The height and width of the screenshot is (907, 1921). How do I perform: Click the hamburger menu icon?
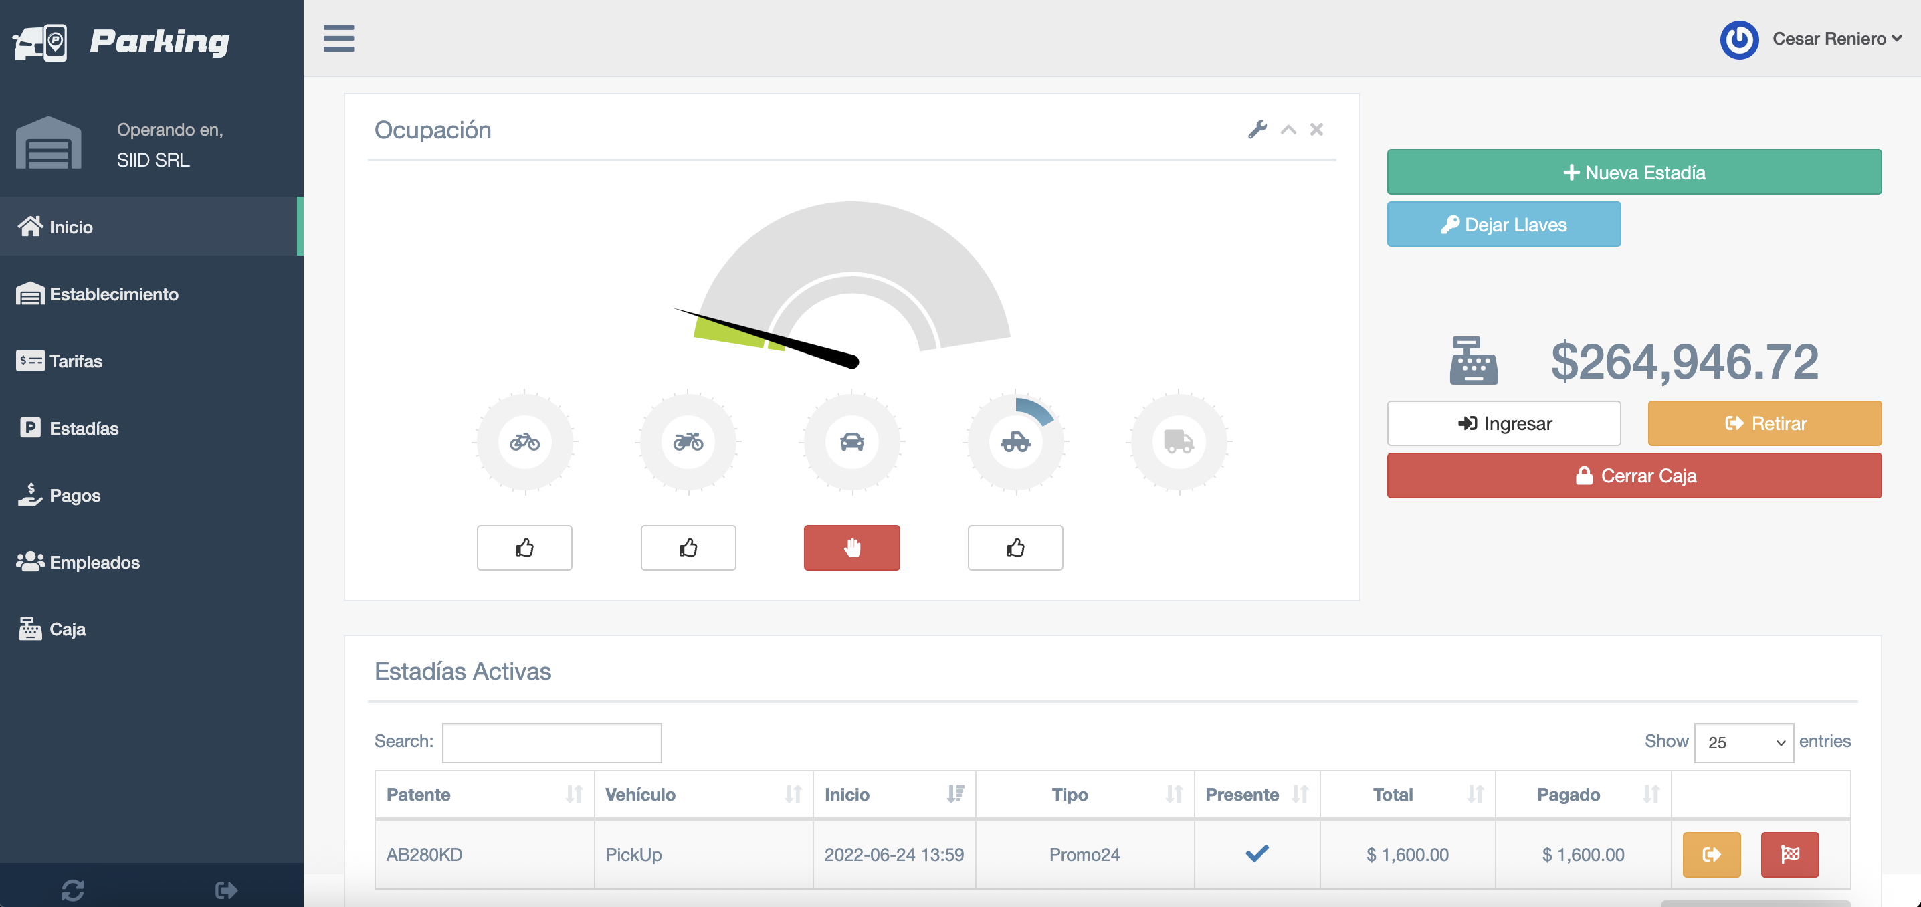pyautogui.click(x=338, y=38)
